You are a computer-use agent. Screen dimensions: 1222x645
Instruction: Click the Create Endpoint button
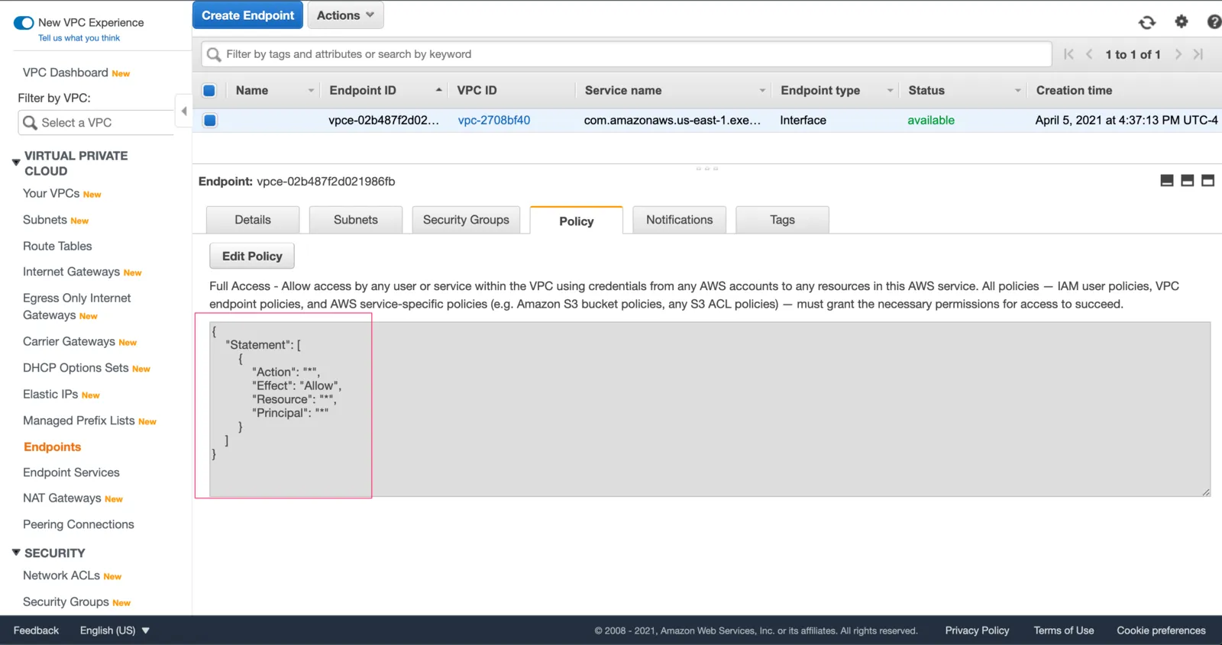tap(247, 15)
